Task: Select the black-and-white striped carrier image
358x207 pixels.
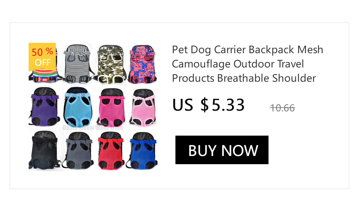Action: click(x=78, y=64)
